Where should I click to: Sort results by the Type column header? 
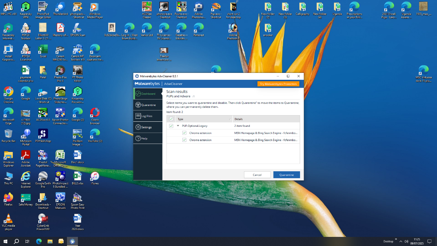204,119
